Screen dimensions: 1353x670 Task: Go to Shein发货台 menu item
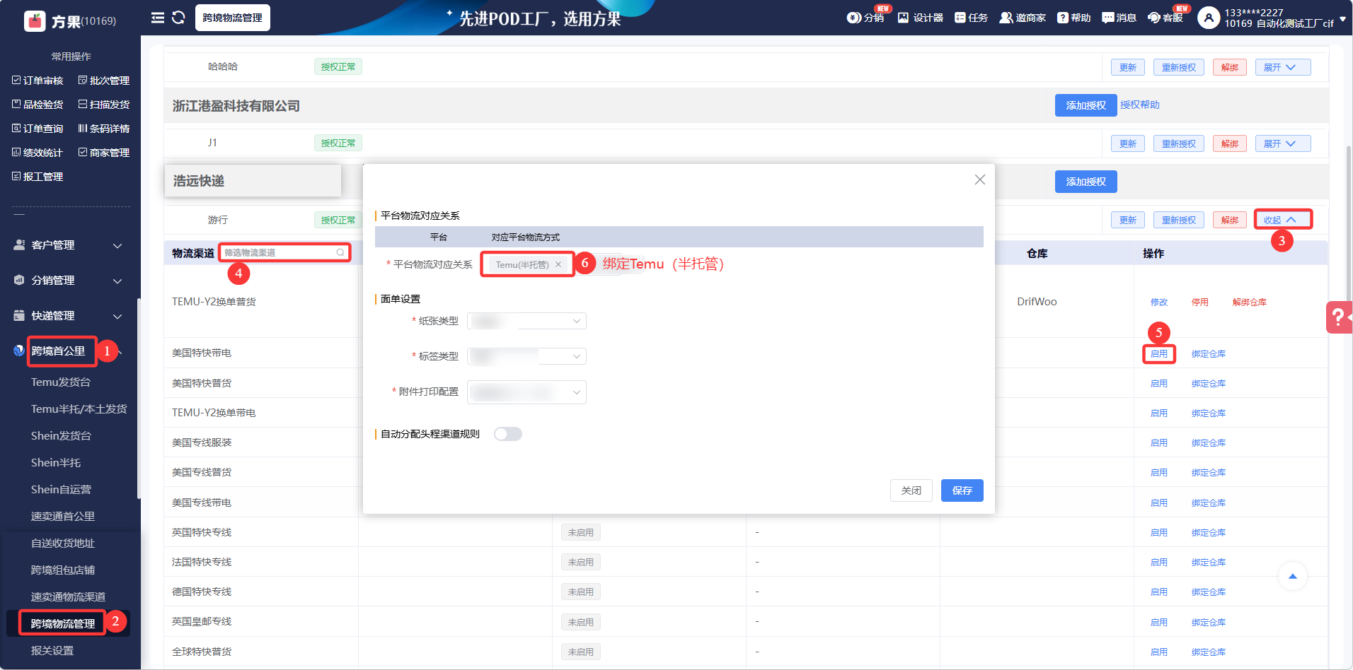tap(61, 436)
